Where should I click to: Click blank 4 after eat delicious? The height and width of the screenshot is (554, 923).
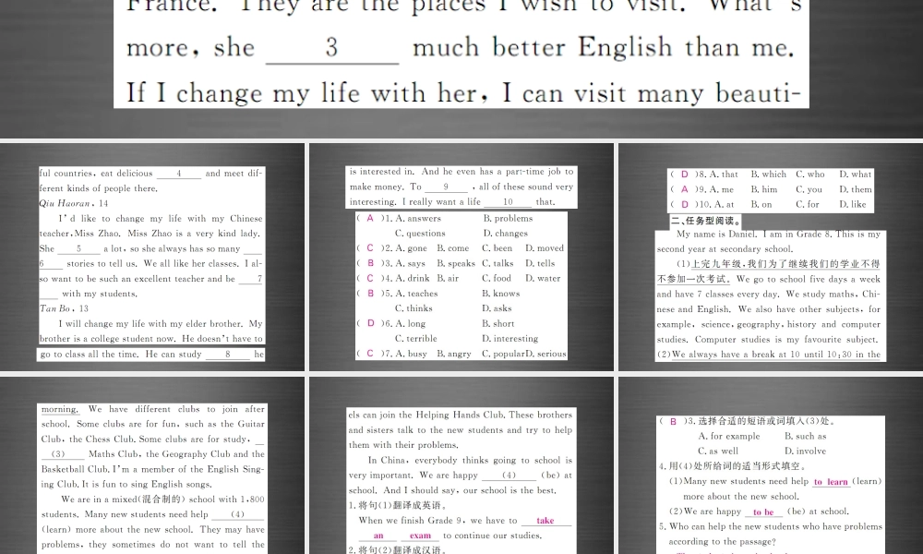pos(181,174)
